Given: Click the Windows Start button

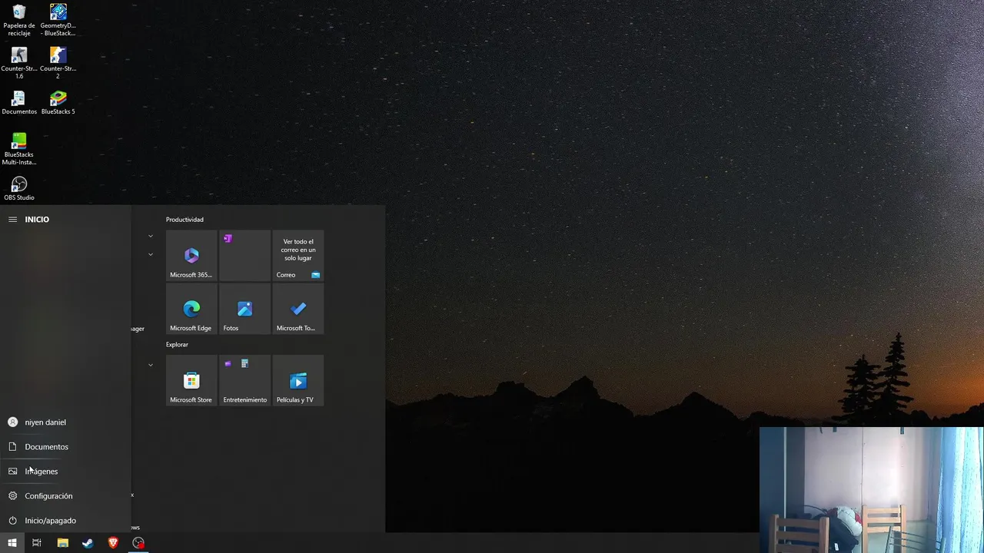Looking at the screenshot, I should (12, 543).
